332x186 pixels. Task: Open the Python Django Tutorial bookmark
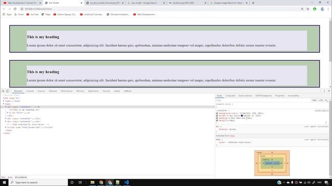pyautogui.click(x=65, y=14)
